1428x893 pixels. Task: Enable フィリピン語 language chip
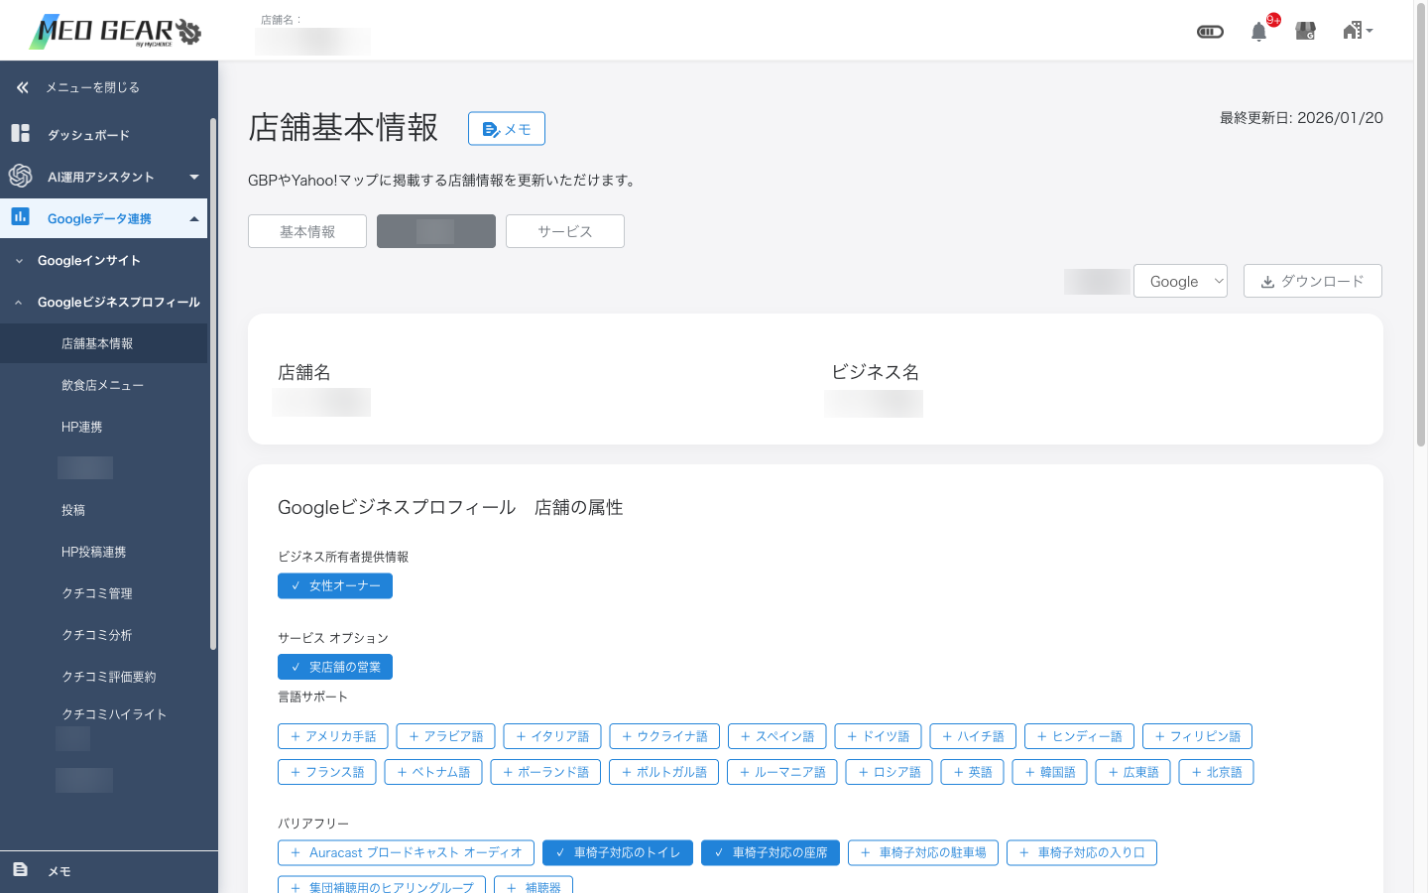1198,736
